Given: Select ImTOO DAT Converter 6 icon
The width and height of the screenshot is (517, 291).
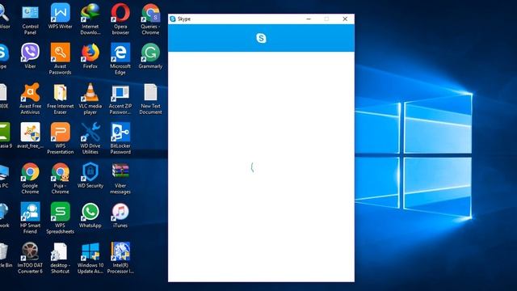Looking at the screenshot, I should (x=31, y=251).
